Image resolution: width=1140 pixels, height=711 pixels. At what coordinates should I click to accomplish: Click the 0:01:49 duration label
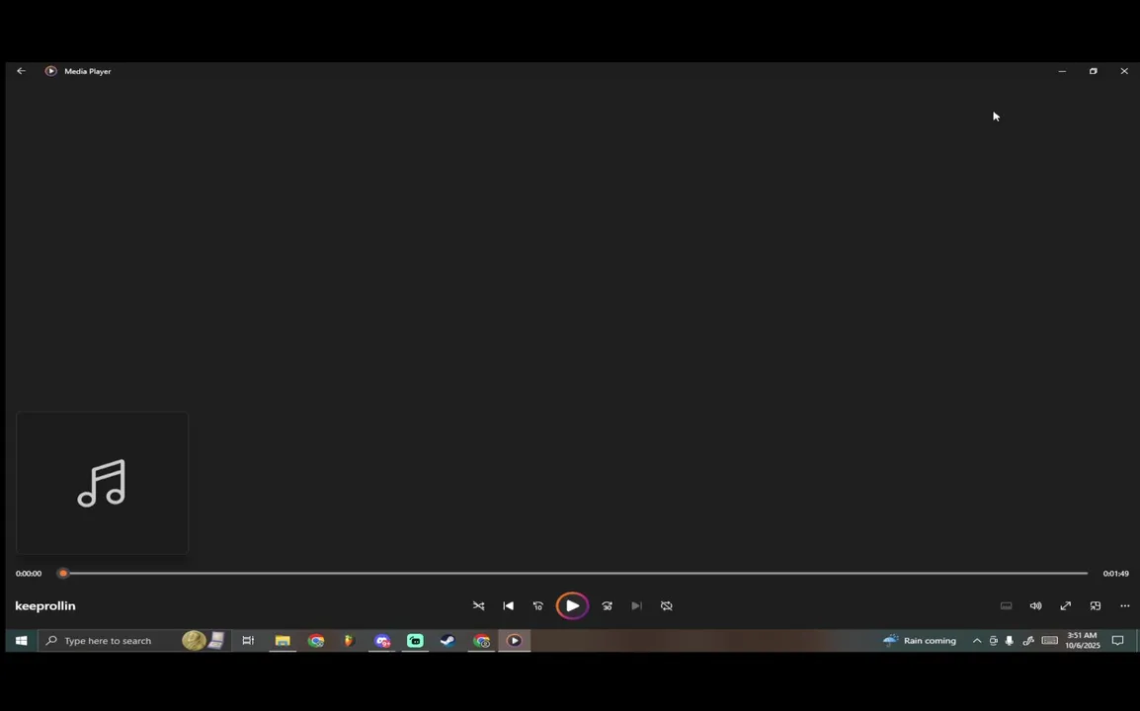[1115, 574]
